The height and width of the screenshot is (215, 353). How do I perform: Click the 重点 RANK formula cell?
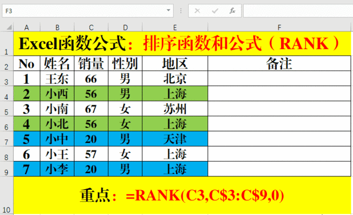[x=182, y=195]
